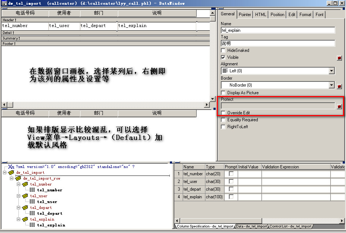Click design view scroll down arrow
346x233 pixels.
212,99
